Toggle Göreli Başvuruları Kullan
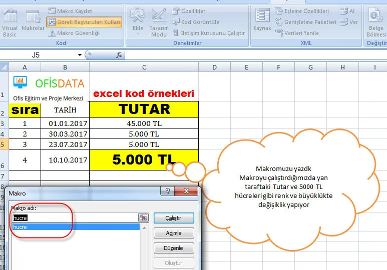This screenshot has width=387, height=270. tap(84, 22)
